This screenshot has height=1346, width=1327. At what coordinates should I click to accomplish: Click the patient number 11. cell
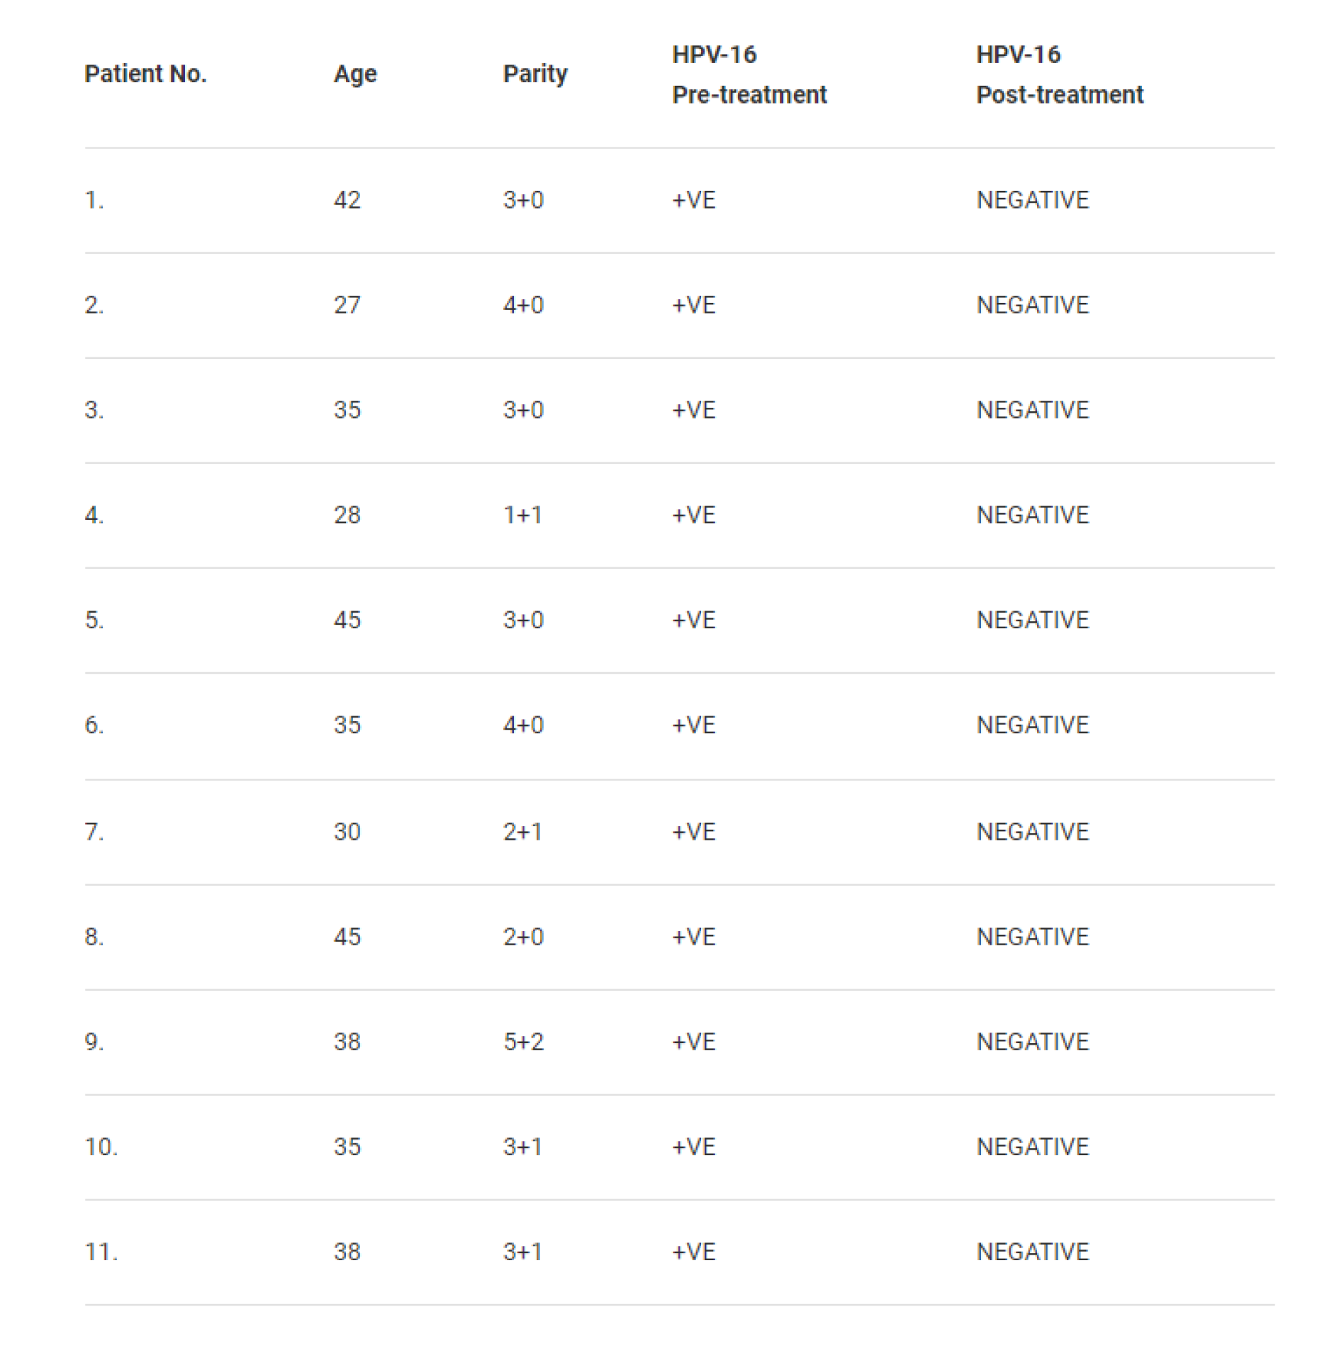pos(101,1252)
